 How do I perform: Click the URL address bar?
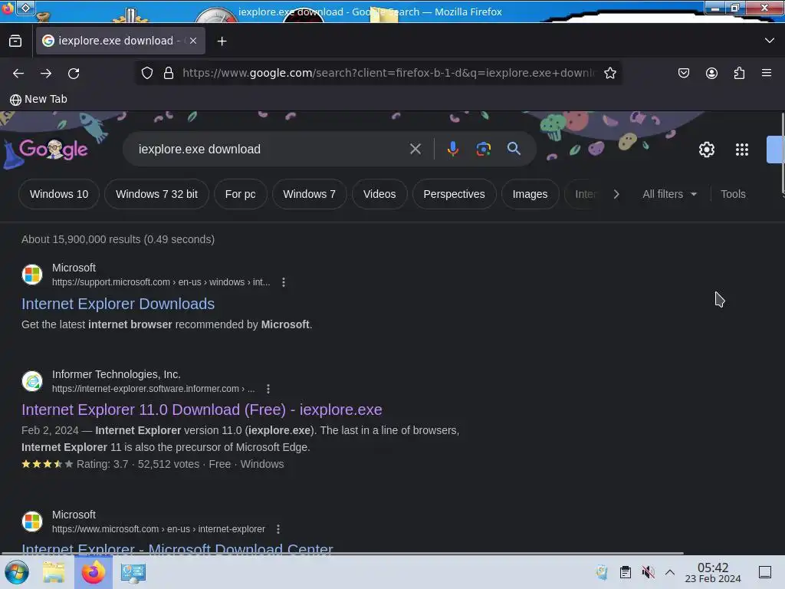[x=389, y=73]
